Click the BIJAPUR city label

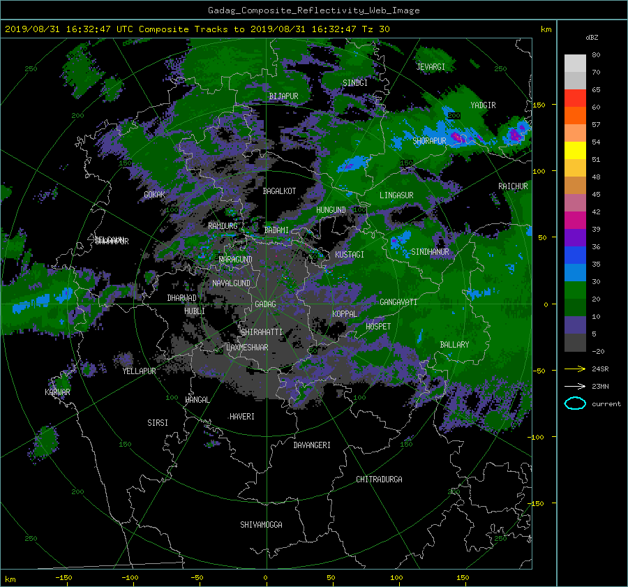coord(283,96)
